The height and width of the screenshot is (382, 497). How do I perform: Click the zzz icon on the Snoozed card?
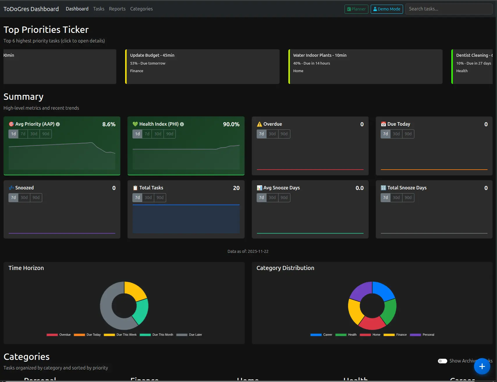[11, 188]
